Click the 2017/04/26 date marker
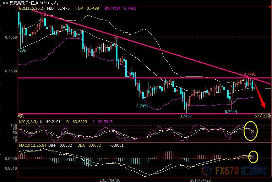 point(110,180)
